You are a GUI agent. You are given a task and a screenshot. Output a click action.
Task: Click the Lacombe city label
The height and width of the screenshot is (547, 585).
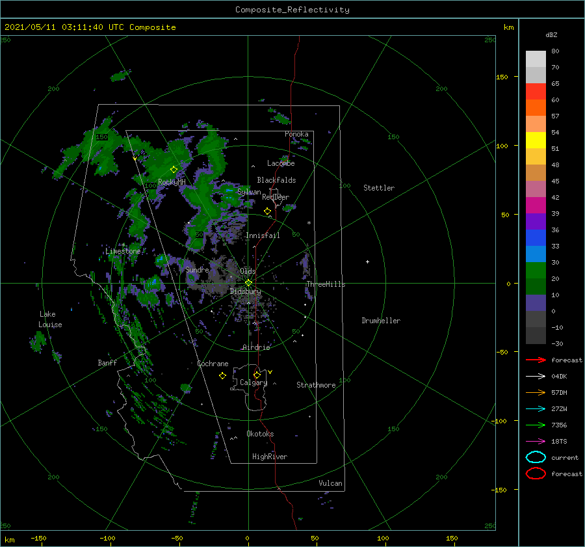coord(281,163)
